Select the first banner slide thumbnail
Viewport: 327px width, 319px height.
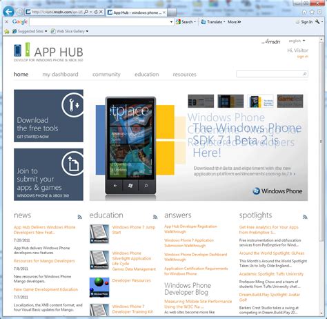pos(201,101)
